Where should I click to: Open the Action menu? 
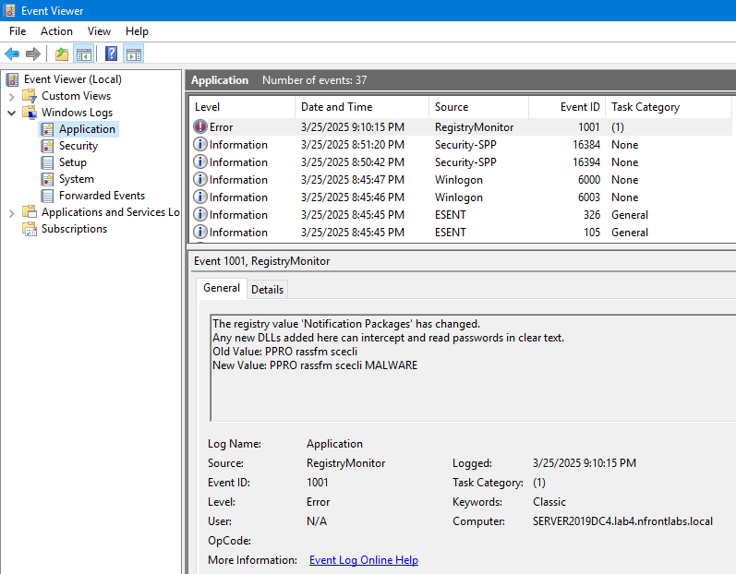[x=56, y=31]
